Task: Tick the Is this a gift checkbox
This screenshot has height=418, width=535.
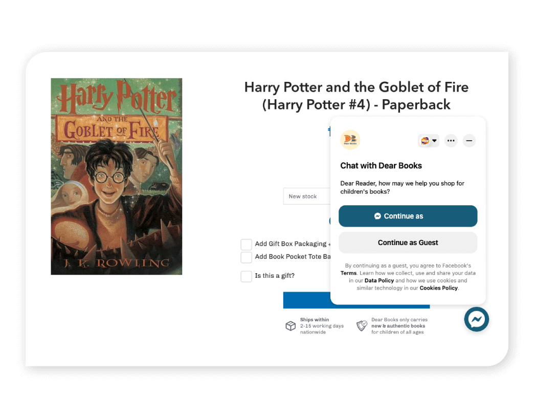Action: (247, 276)
